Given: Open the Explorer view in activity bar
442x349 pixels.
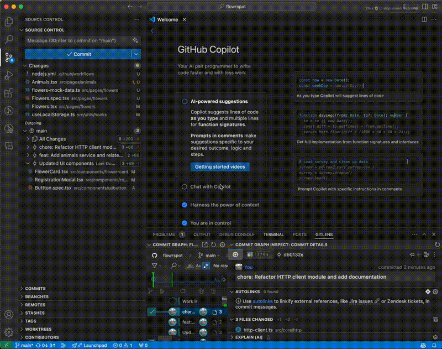Looking at the screenshot, I should coord(9,22).
